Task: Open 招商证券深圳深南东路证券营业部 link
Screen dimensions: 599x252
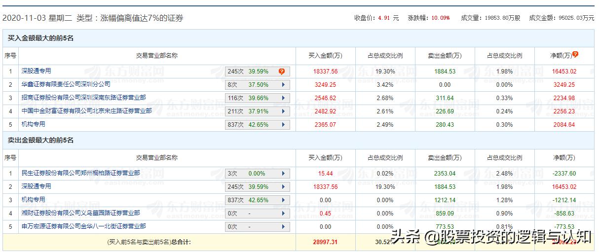Action: [83, 98]
